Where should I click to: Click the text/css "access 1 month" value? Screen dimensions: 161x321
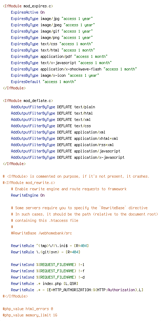(x=76, y=44)
